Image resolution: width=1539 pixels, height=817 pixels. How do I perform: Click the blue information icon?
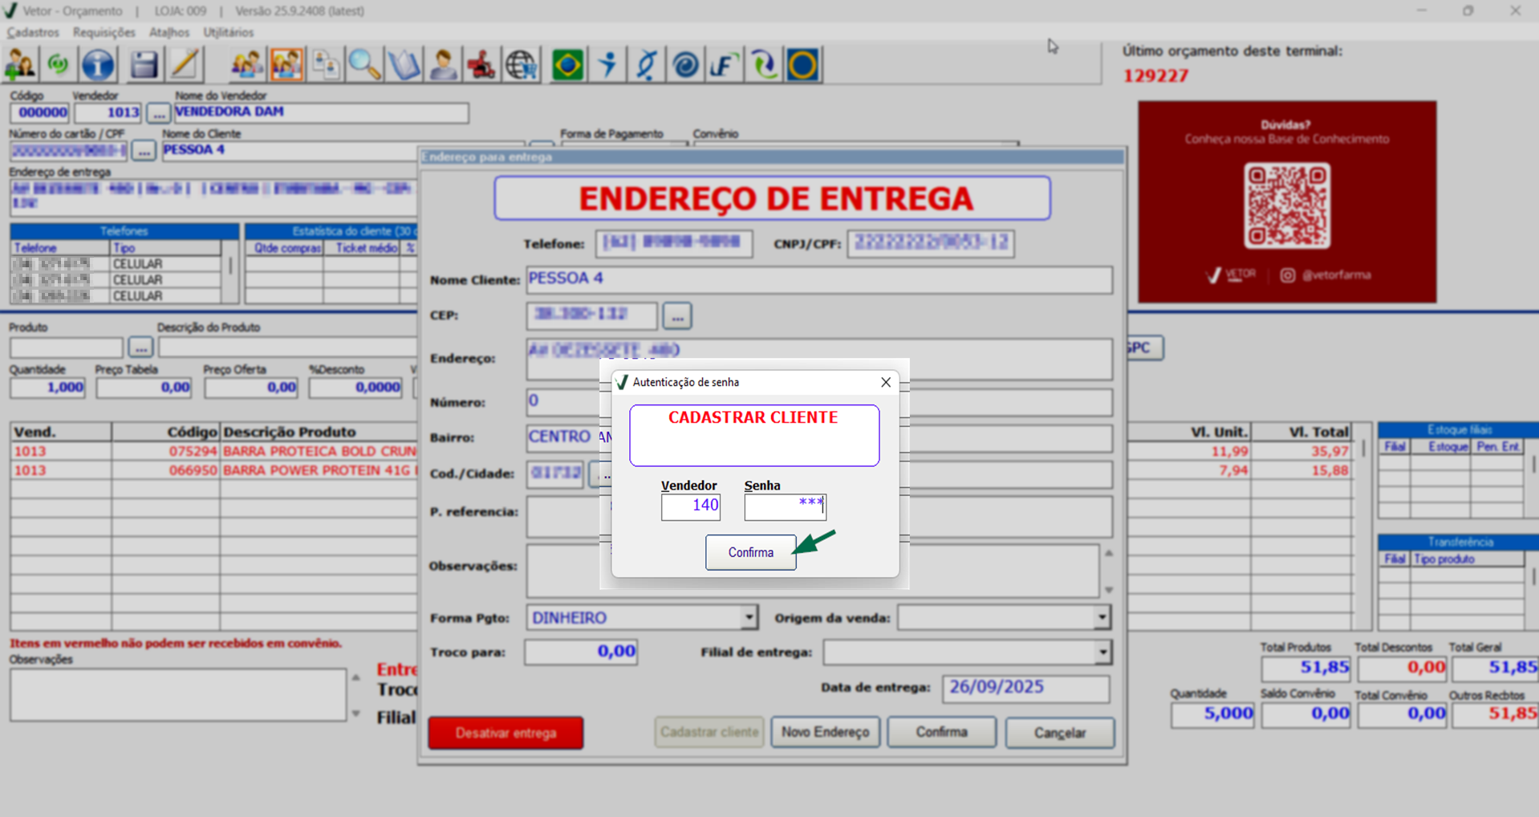coord(98,64)
